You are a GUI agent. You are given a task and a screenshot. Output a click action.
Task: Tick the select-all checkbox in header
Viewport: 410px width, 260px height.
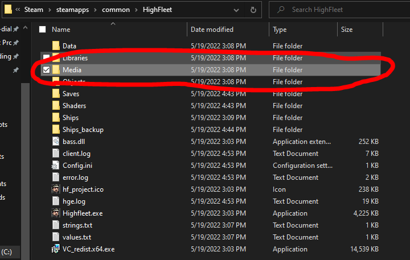(x=42, y=30)
